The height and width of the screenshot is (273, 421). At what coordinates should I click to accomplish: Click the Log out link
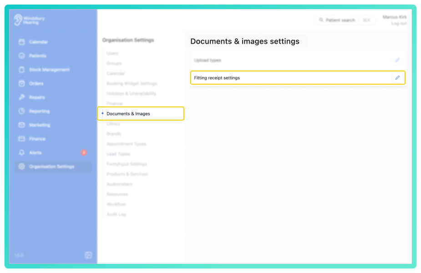point(399,24)
